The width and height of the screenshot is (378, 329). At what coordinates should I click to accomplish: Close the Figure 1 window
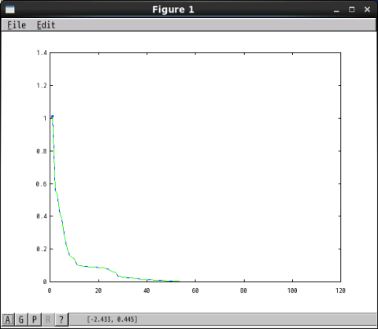pos(367,9)
